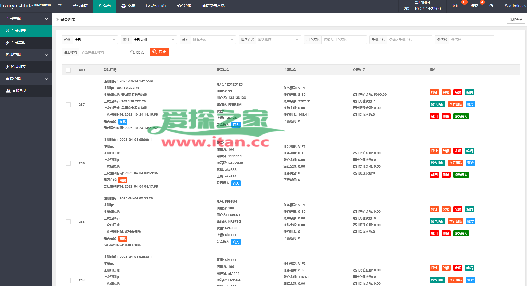
Task: Check the checkbox for UID 237
Action: click(x=68, y=105)
